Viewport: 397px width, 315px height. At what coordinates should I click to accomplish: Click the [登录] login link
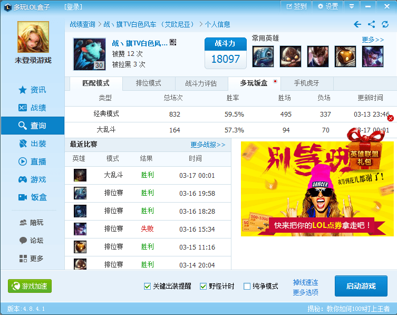(x=73, y=7)
